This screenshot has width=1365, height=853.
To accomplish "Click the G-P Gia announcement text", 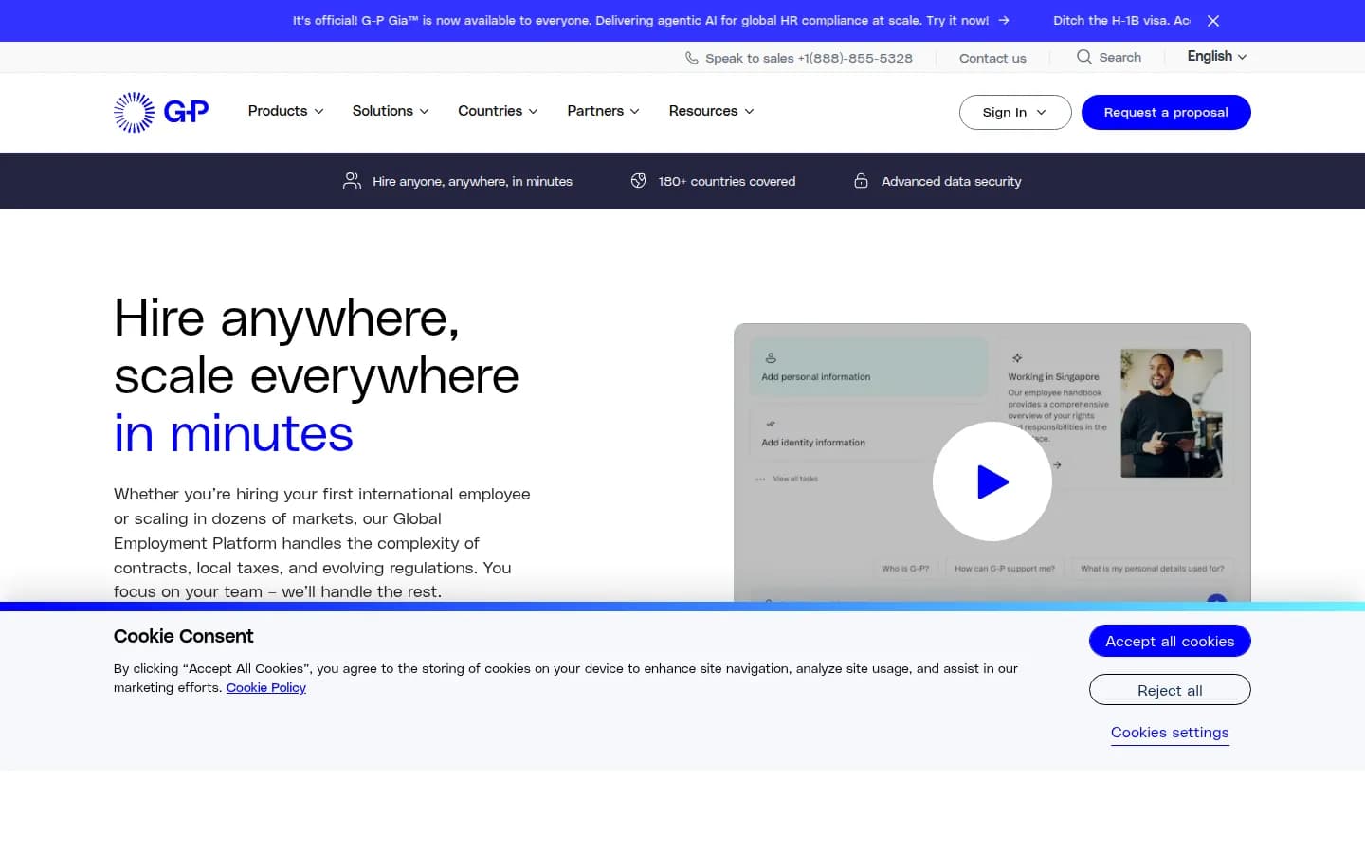I will [x=641, y=20].
